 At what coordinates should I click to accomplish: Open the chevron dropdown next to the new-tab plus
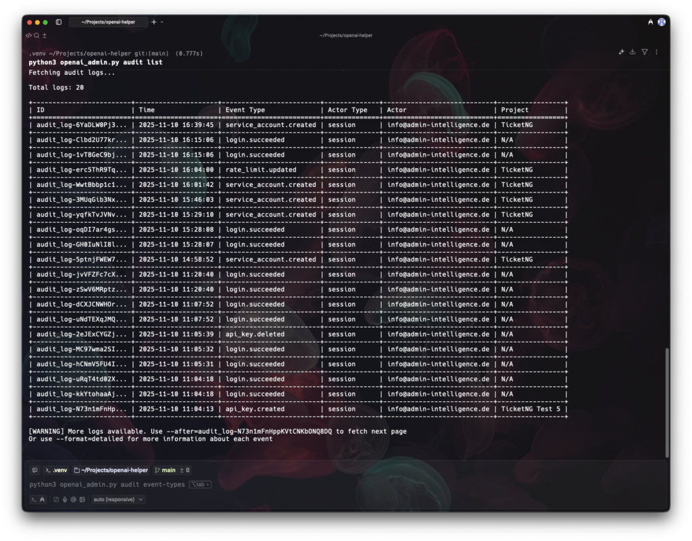162,22
